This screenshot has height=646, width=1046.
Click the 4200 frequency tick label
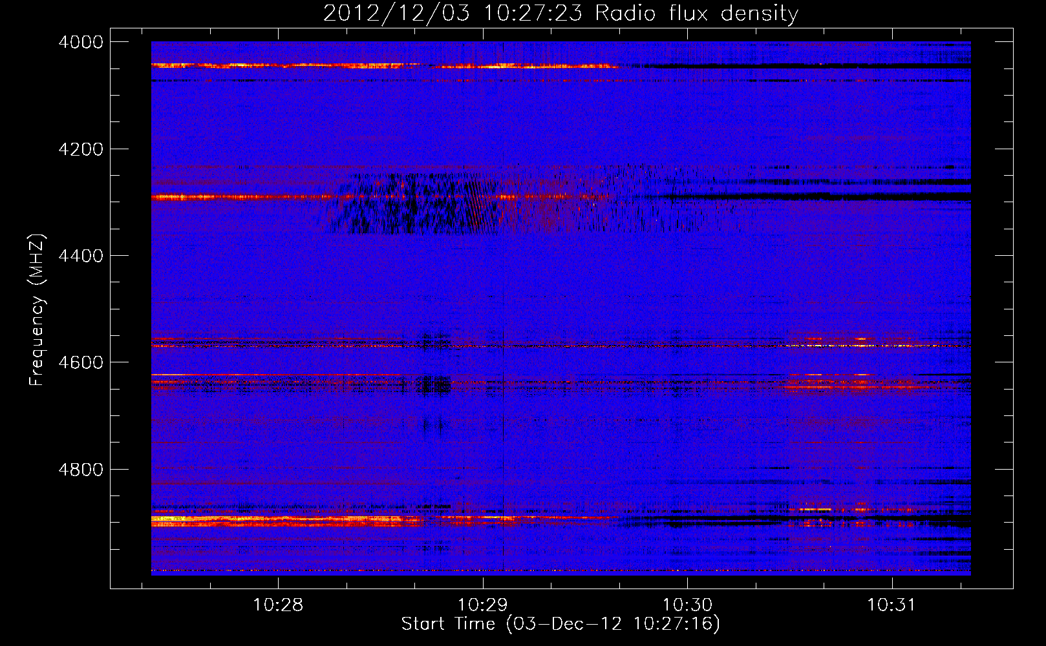[81, 149]
